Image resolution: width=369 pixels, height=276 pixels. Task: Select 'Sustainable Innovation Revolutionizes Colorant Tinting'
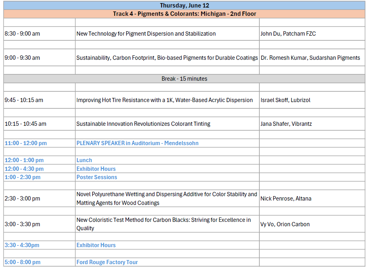[x=143, y=124]
